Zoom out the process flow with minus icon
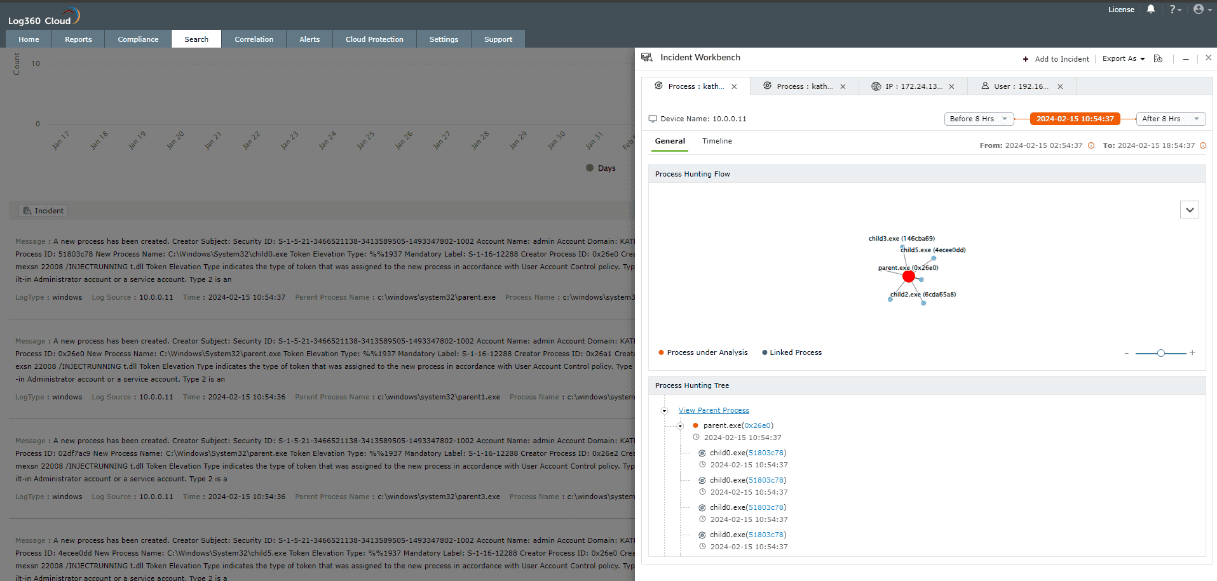1217x581 pixels. click(1127, 353)
